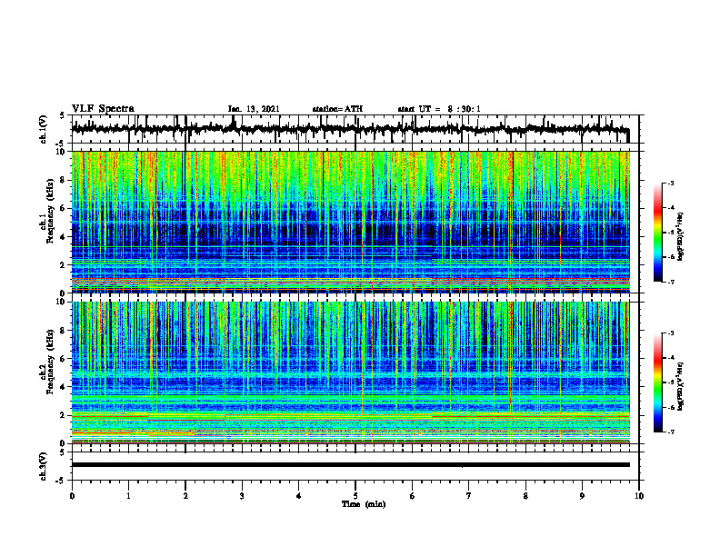
Task: Click the ch.1 voltage waveform trace panel
Action: click(x=355, y=129)
